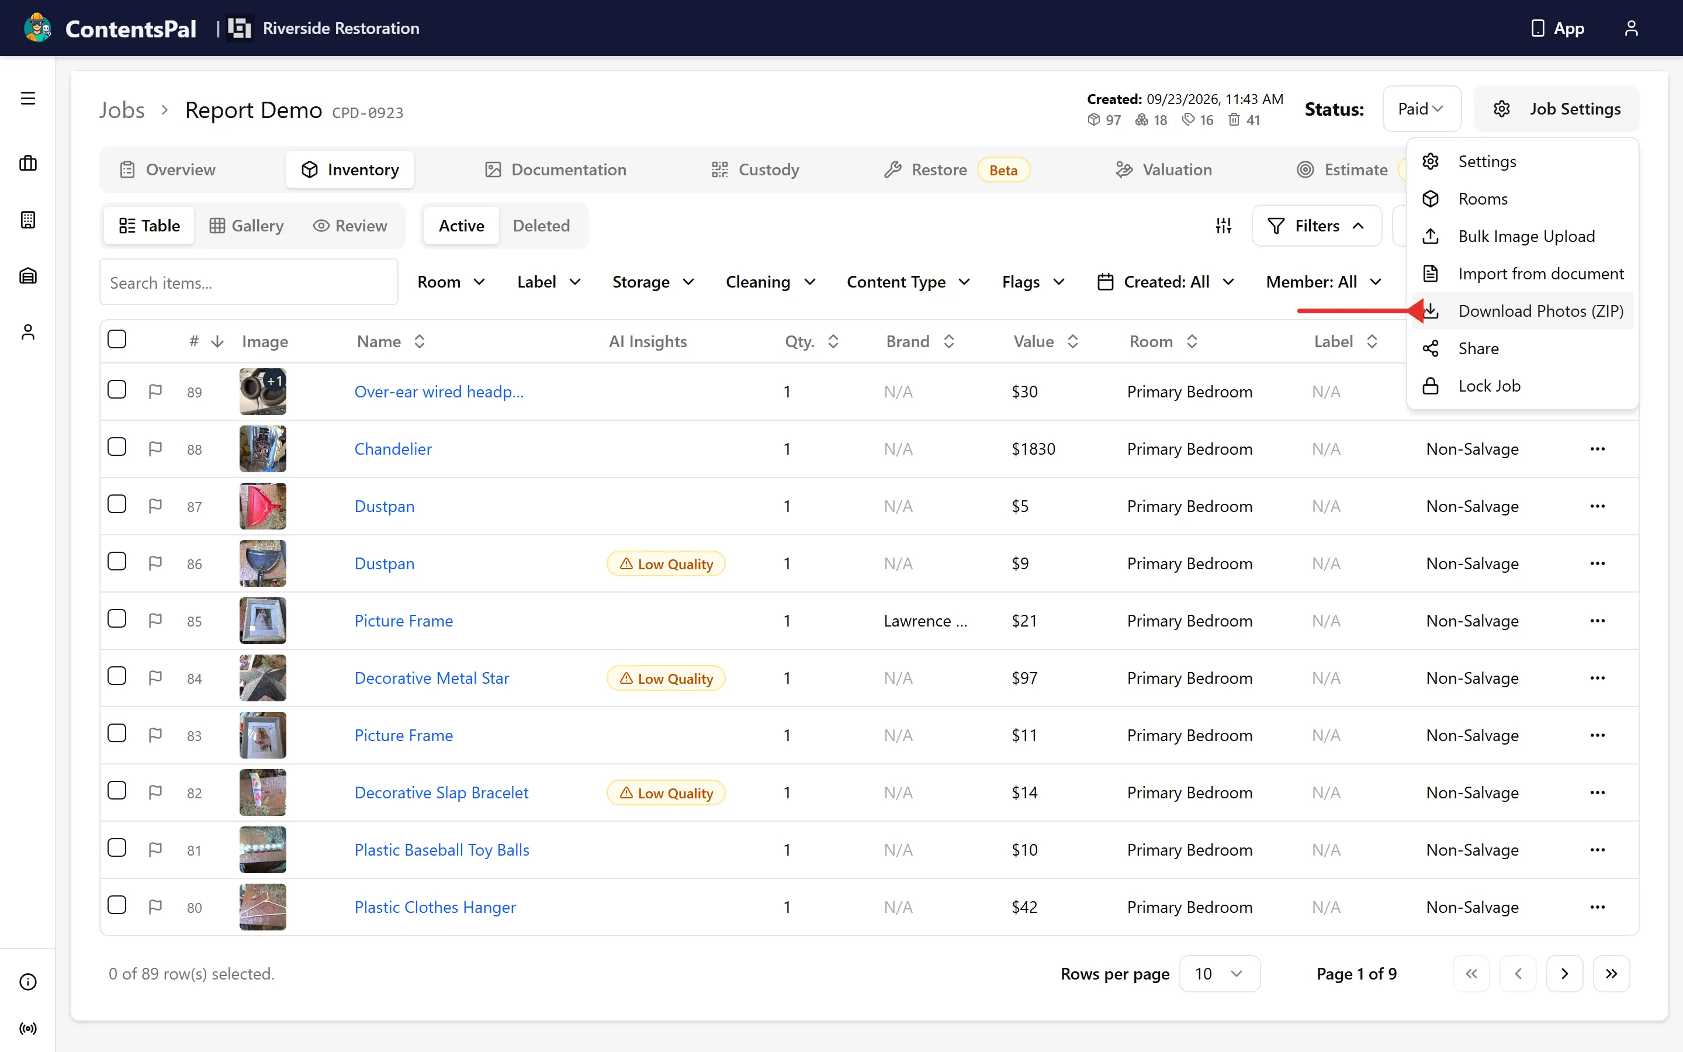Open the Rows per page dropdown
This screenshot has width=1683, height=1052.
coord(1219,973)
